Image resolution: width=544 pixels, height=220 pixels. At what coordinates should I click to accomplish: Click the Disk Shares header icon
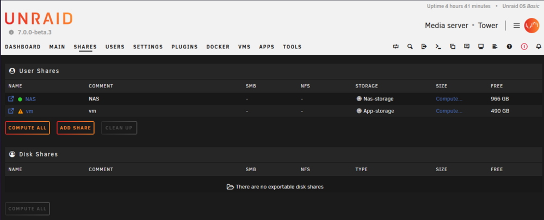coord(13,154)
